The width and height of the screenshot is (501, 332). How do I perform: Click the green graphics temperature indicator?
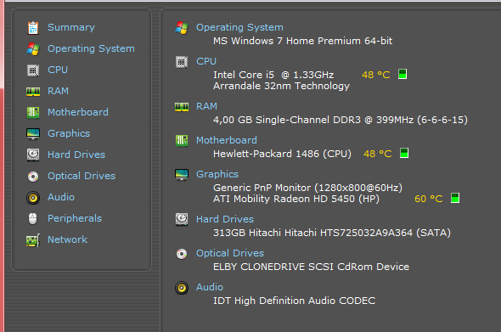(x=455, y=198)
